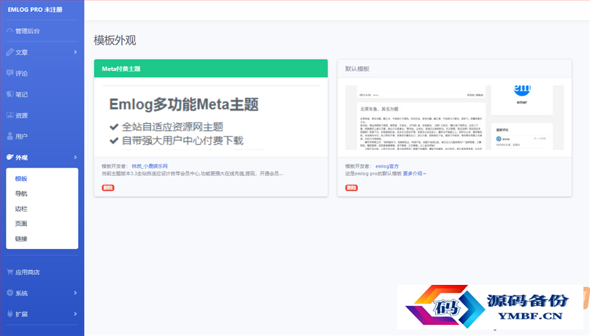Viewport: 590px width, 336px height.
Task: Open the 评论 sidebar item
Action: (22, 73)
